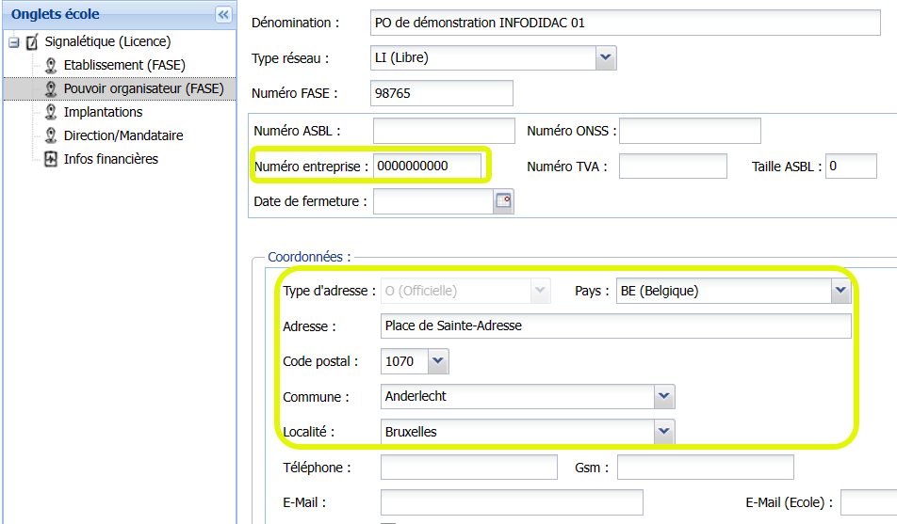
Task: Click into the Numéro TVA field
Action: click(673, 167)
